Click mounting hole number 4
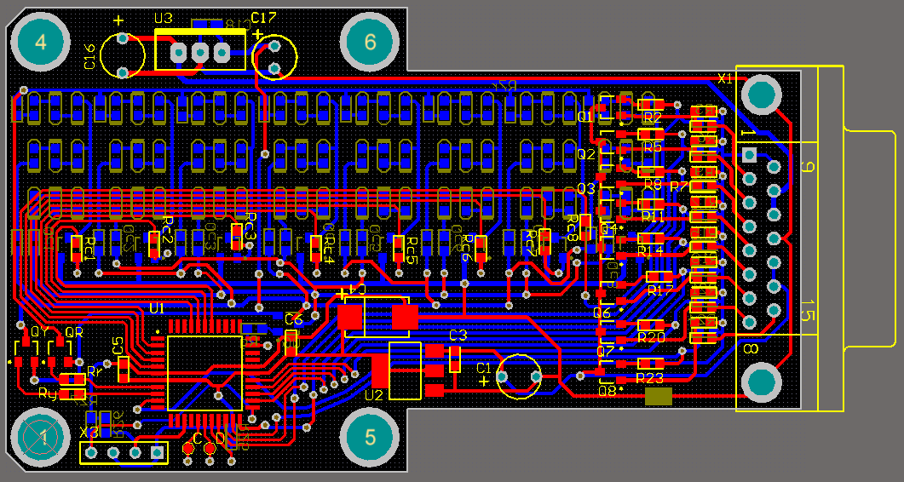This screenshot has height=482, width=904. click(x=40, y=43)
